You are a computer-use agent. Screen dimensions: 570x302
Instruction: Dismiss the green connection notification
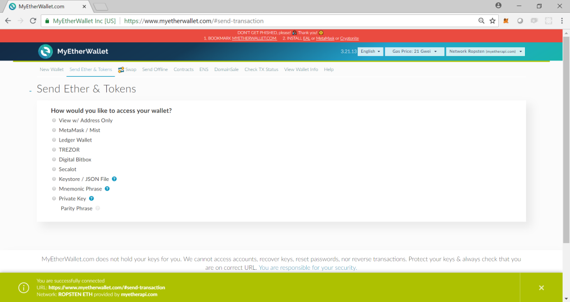pyautogui.click(x=541, y=288)
